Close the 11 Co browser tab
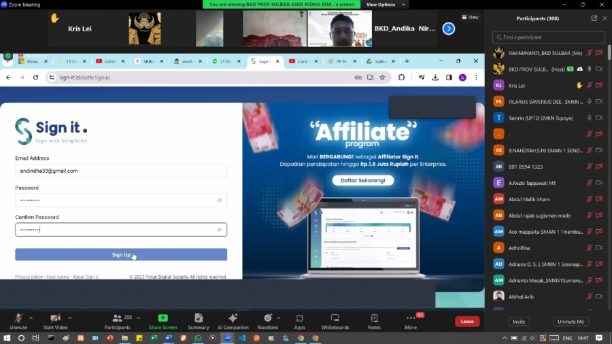Screen dimensions: 612x344 click(84, 61)
